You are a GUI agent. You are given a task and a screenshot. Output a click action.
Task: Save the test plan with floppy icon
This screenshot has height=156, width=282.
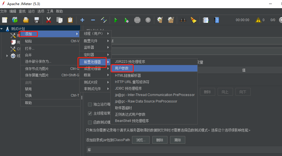click(x=37, y=20)
